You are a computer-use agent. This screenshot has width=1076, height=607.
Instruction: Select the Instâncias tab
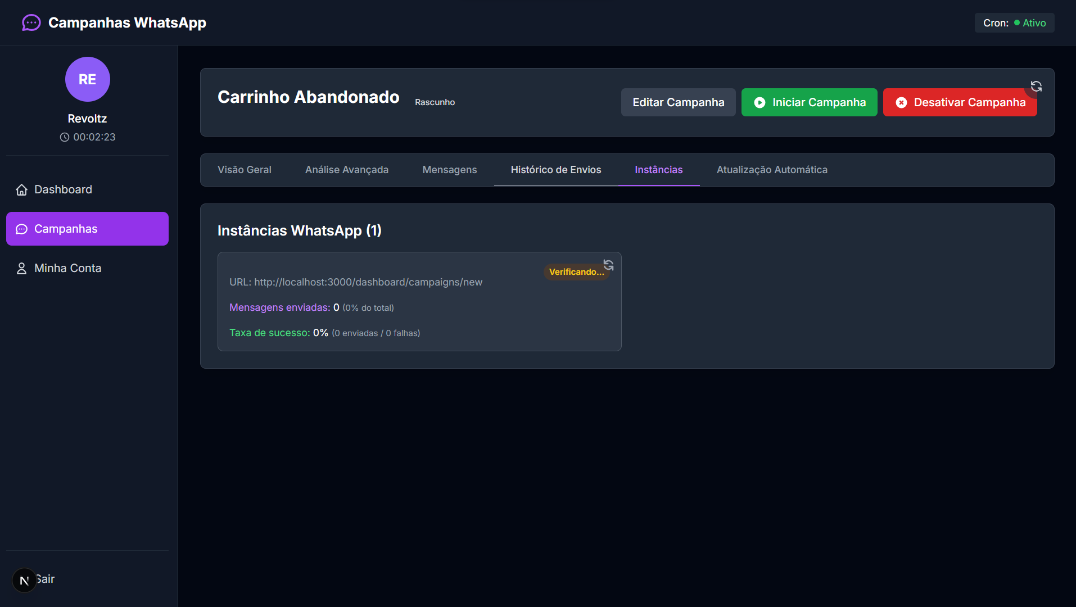(659, 170)
